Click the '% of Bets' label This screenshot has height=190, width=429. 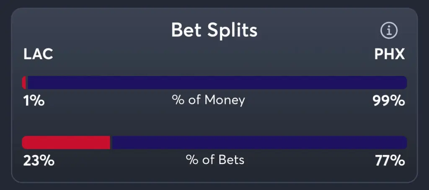click(x=215, y=160)
